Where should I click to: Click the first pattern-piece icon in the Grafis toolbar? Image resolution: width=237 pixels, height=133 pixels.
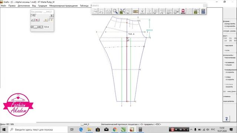pyautogui.click(x=95, y=11)
